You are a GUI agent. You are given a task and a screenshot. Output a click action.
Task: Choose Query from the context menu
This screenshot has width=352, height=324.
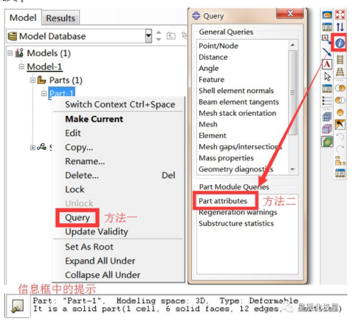(77, 218)
